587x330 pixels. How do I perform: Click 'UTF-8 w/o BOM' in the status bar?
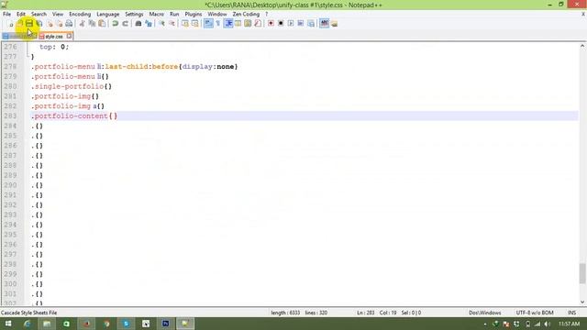coord(535,313)
